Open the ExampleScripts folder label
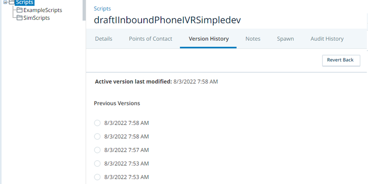 pyautogui.click(x=43, y=10)
